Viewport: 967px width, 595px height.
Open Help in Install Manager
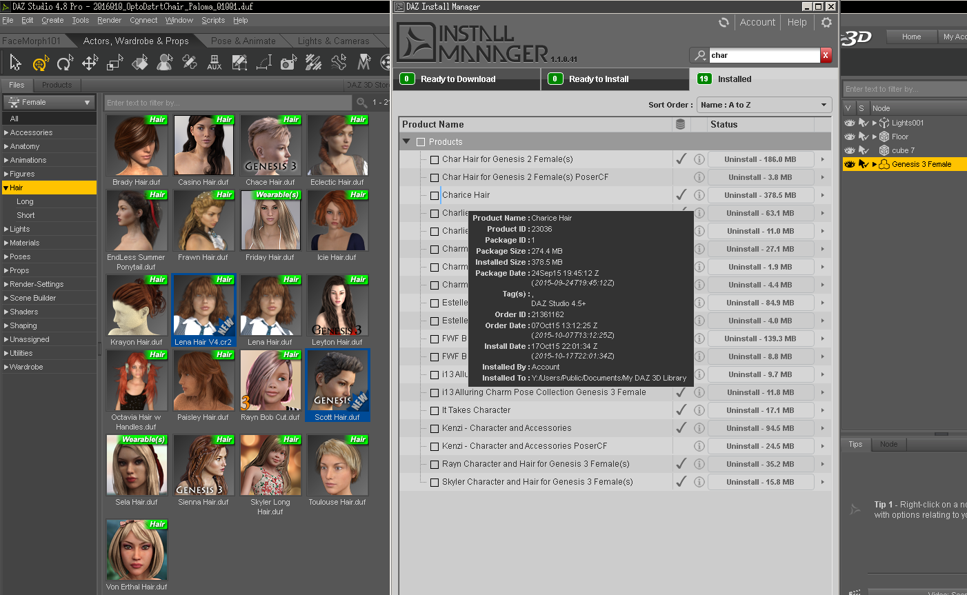coord(797,22)
